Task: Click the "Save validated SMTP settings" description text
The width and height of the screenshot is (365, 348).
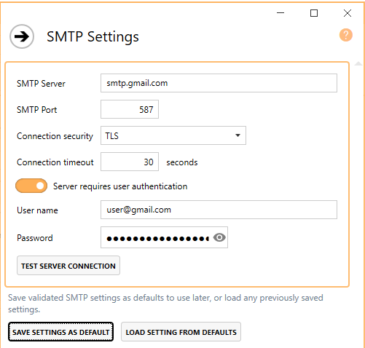Action: tap(165, 304)
